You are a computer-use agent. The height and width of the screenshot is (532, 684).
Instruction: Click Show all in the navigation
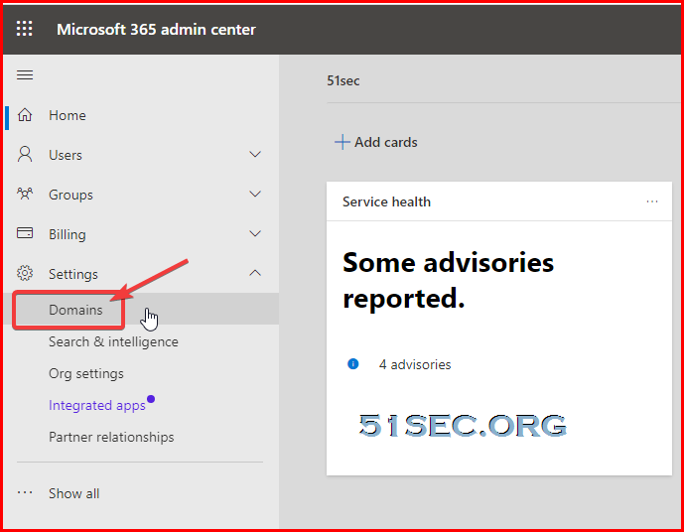[x=73, y=493]
